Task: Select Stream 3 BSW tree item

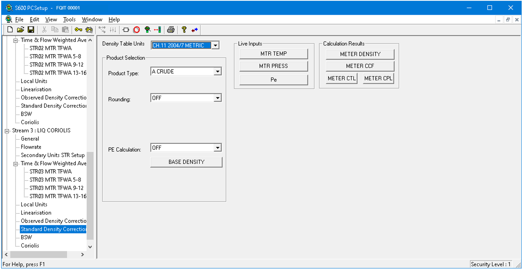Action: [x=27, y=237]
